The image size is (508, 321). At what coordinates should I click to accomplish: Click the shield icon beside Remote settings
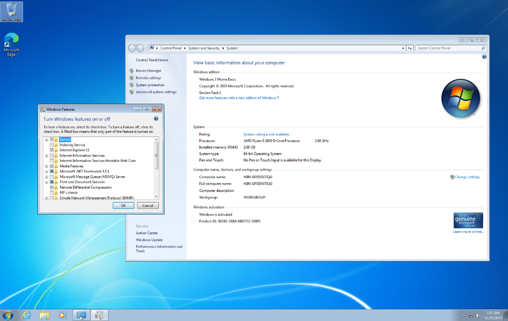131,78
